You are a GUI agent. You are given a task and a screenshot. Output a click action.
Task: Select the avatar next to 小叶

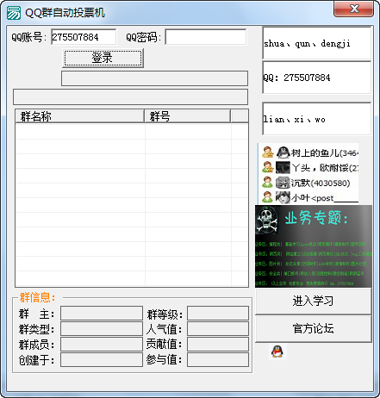coord(283,197)
